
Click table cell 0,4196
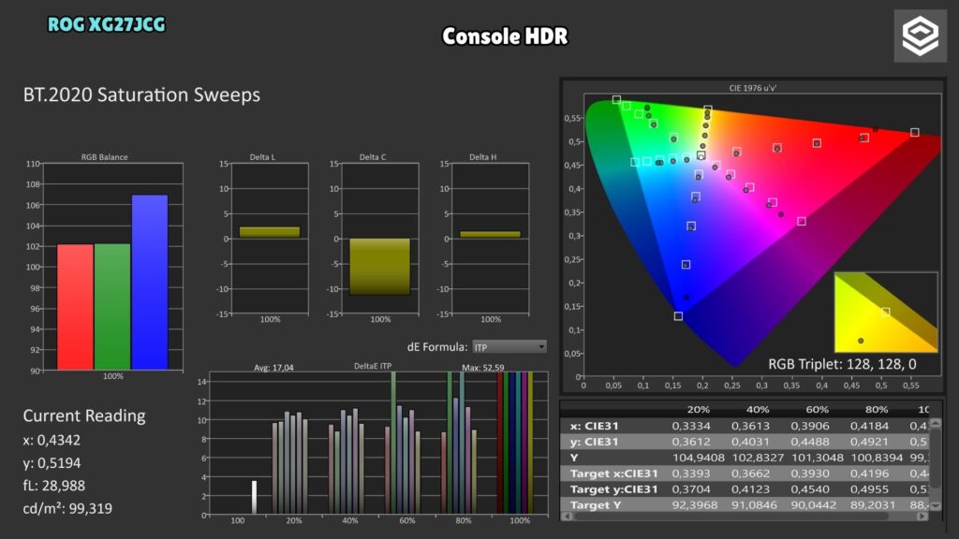point(869,473)
